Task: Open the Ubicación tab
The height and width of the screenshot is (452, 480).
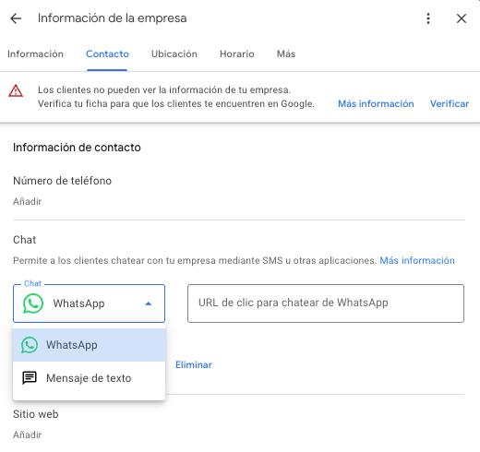Action: tap(174, 54)
